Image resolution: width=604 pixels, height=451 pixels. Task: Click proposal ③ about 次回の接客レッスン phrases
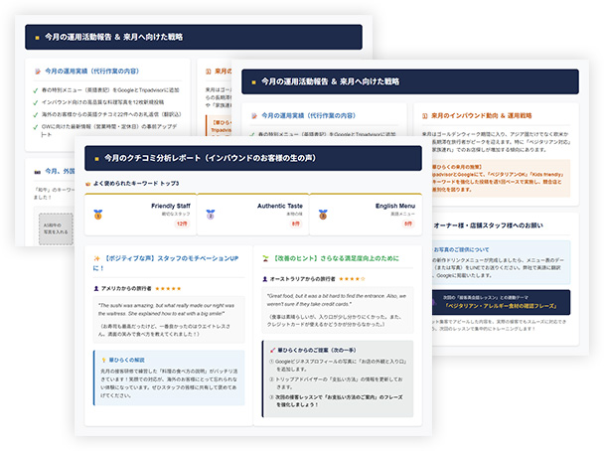(x=336, y=400)
